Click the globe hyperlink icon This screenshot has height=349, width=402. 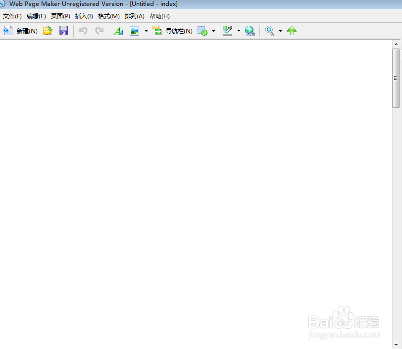pos(250,31)
